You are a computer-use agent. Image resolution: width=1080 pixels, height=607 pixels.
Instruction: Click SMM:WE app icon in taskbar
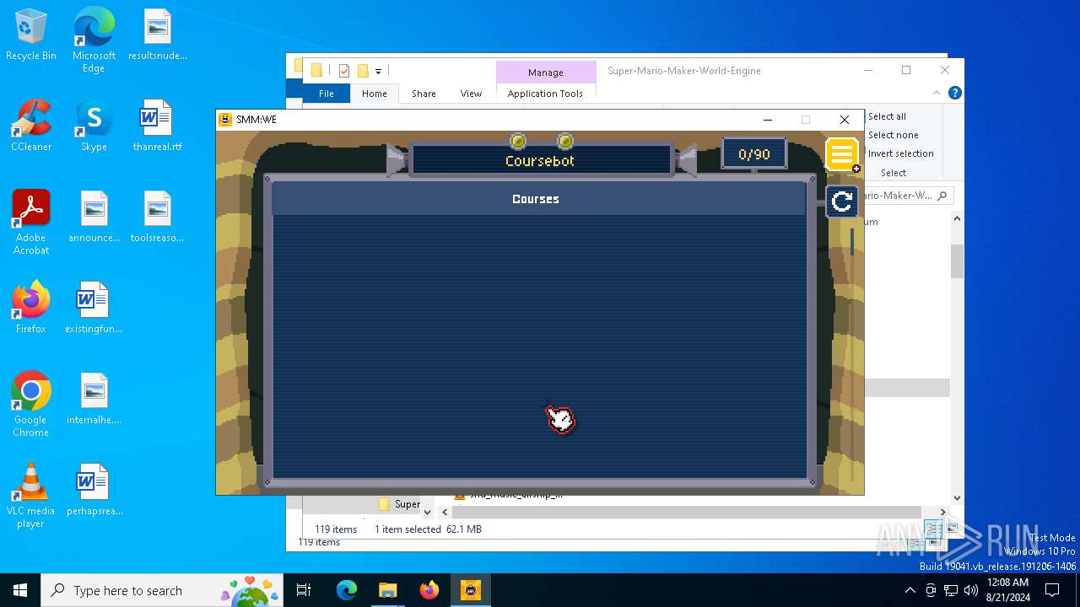click(470, 590)
